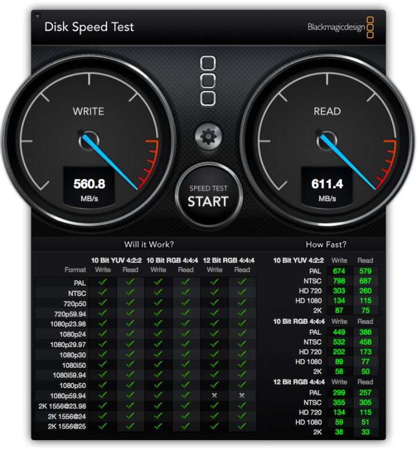The height and width of the screenshot is (450, 417).
Task: Click 1080p24 12 Bit RGB Read checkmark
Action: click(242, 334)
